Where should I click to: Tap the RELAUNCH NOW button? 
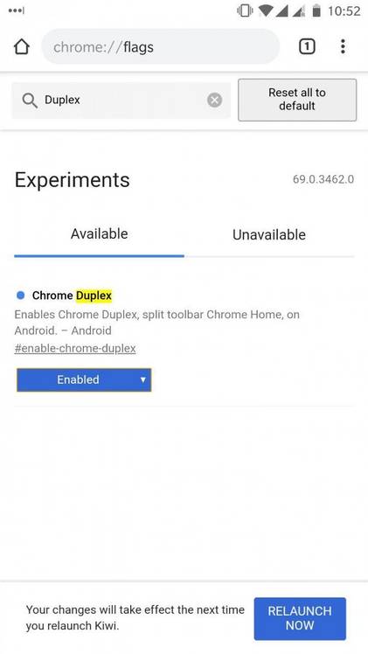pyautogui.click(x=300, y=618)
